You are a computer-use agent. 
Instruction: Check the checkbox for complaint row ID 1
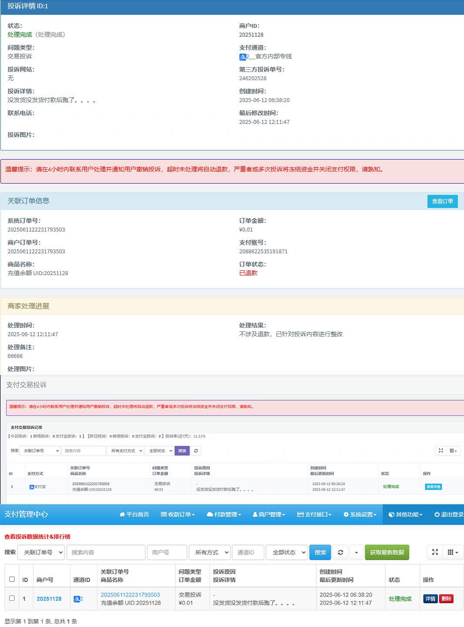(x=12, y=599)
